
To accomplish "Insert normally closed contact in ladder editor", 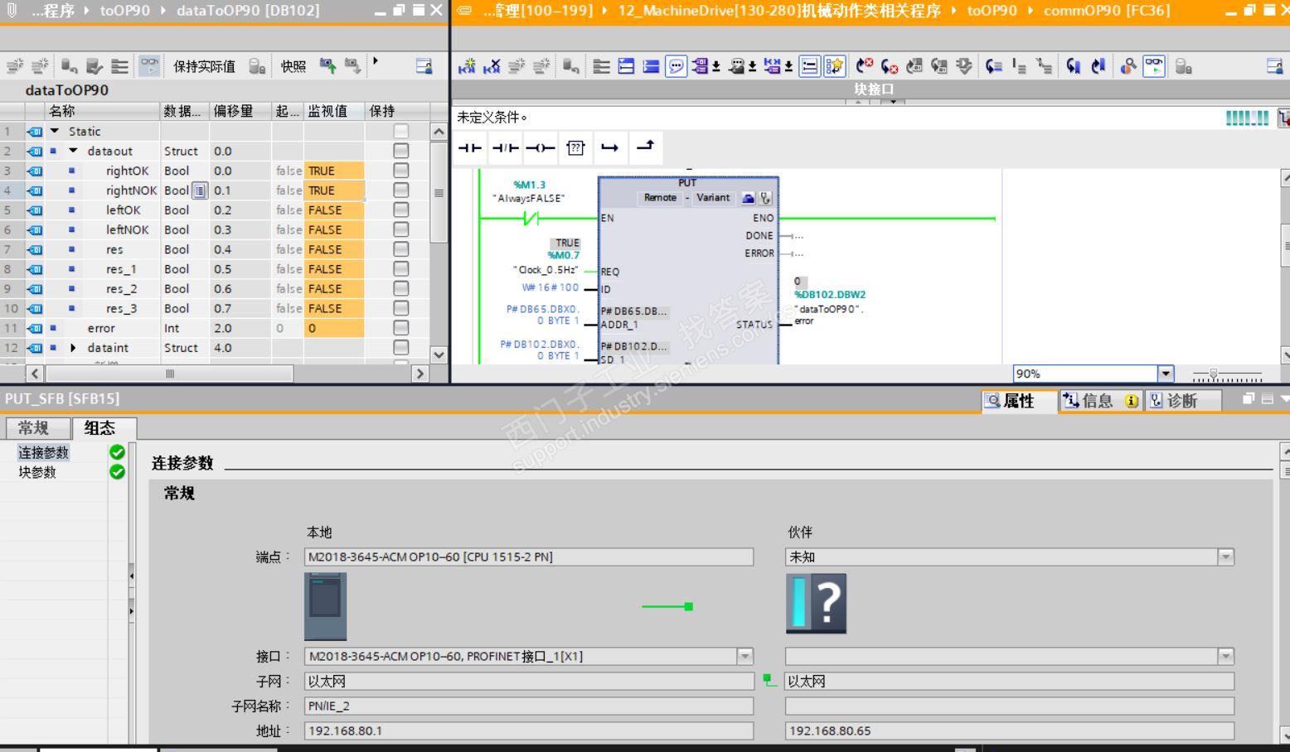I will [505, 148].
